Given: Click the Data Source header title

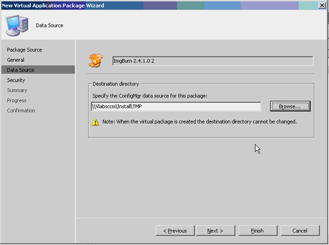Looking at the screenshot, I should click(x=49, y=25).
